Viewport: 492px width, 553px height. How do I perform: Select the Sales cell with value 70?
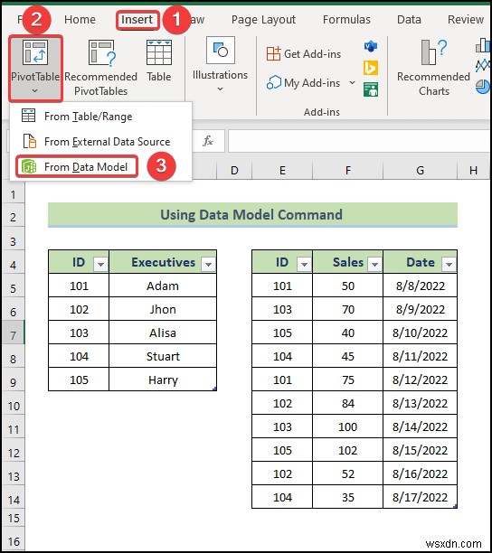[347, 309]
